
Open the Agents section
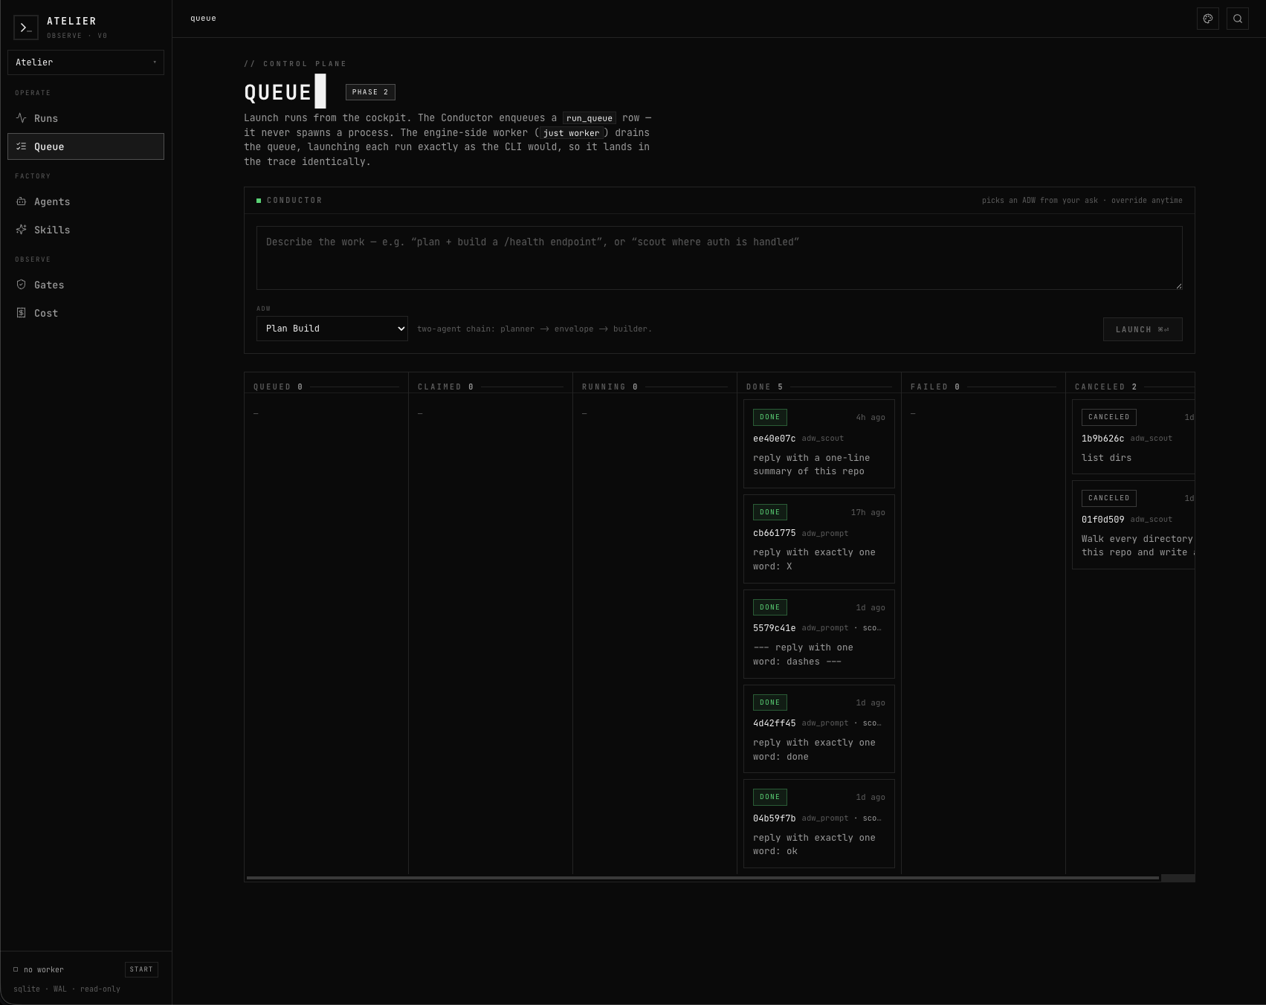85,201
